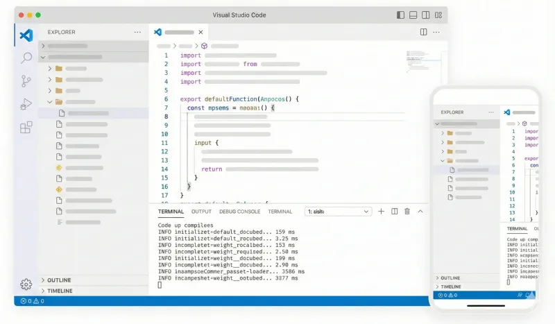555x324 pixels.
Task: Click line number 6 in the gutter
Action: click(166, 99)
